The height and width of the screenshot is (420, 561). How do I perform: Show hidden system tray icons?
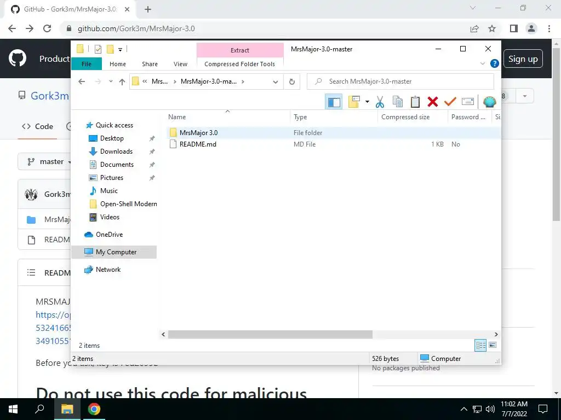[x=463, y=409]
